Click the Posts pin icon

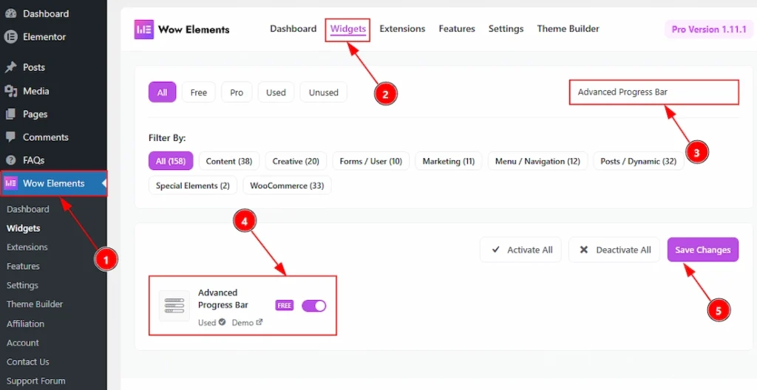pos(10,67)
